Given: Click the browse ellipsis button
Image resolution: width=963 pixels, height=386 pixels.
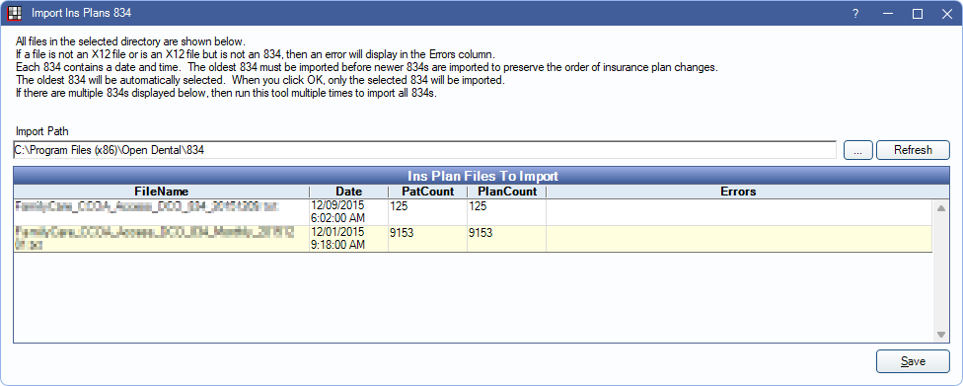Looking at the screenshot, I should pyautogui.click(x=858, y=150).
